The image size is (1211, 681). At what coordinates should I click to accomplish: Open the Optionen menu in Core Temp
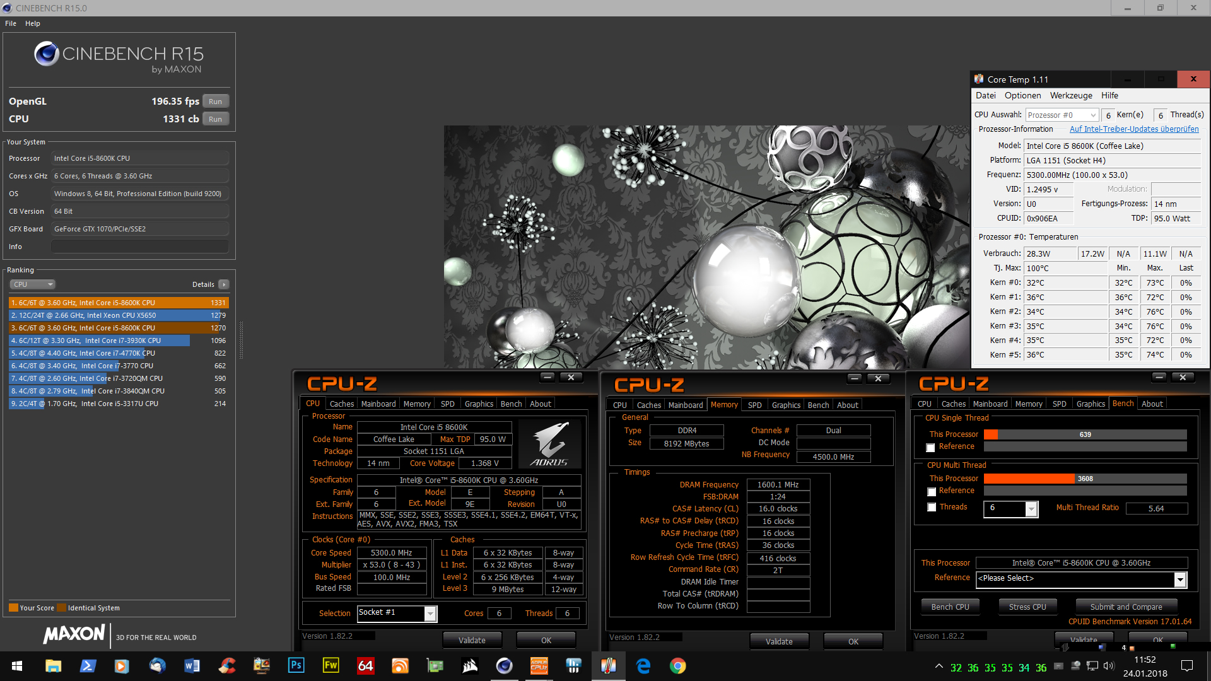[1023, 95]
